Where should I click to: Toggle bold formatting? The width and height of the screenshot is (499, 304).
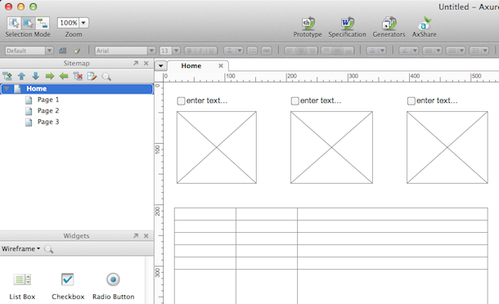[x=190, y=51]
